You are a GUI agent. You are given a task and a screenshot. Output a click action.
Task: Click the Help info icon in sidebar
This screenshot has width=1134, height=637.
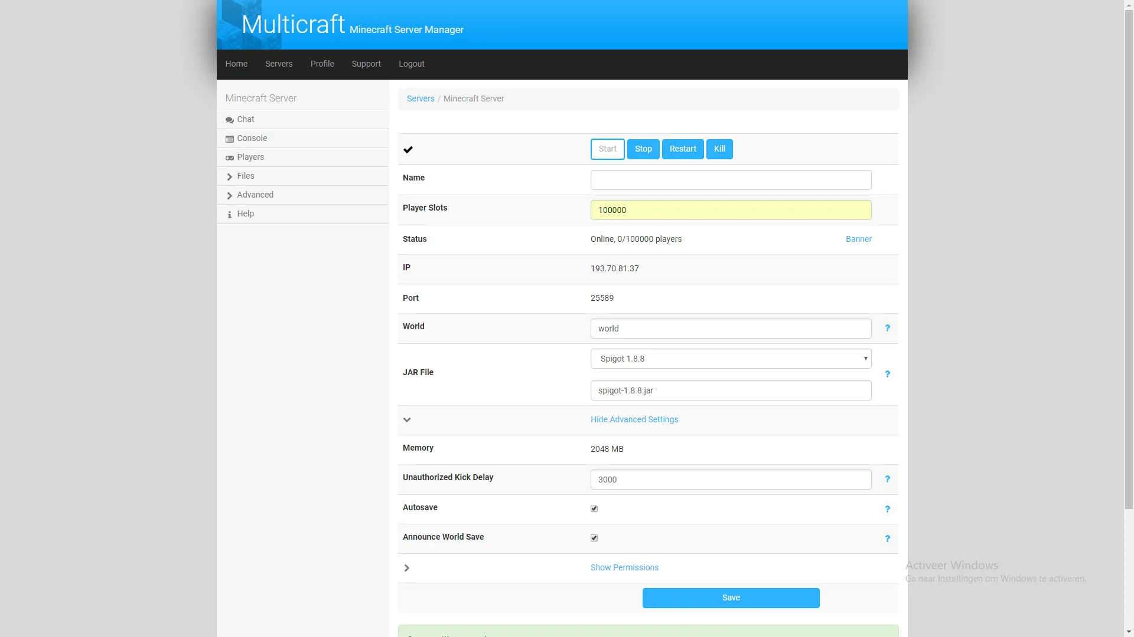[x=229, y=214]
